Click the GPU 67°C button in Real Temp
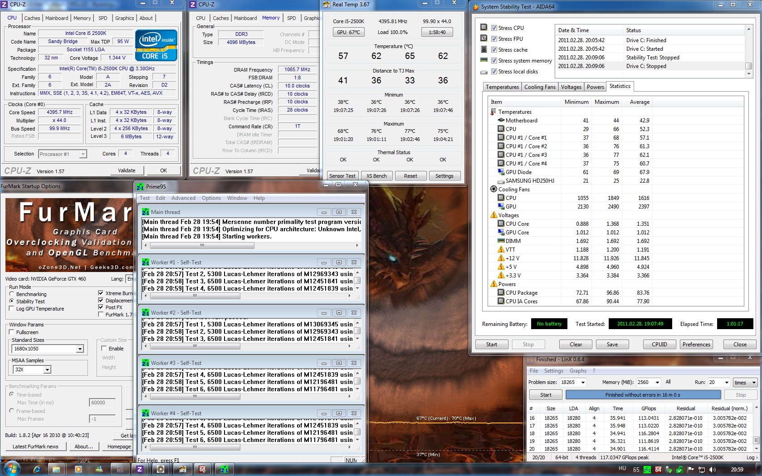Viewport: 762px width, 476px height. 348,32
